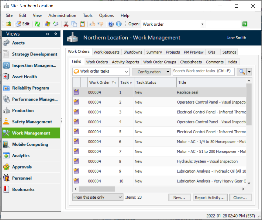Click the blue Help question mark icon
Image resolution: width=262 pixels, height=220 pixels.
(x=111, y=24)
